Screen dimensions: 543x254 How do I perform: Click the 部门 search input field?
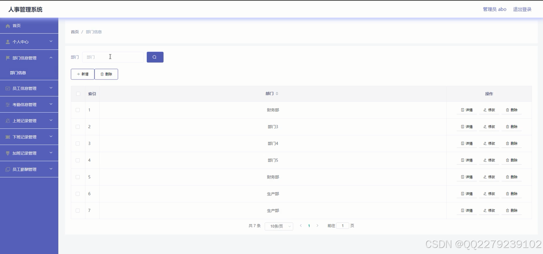coord(113,56)
